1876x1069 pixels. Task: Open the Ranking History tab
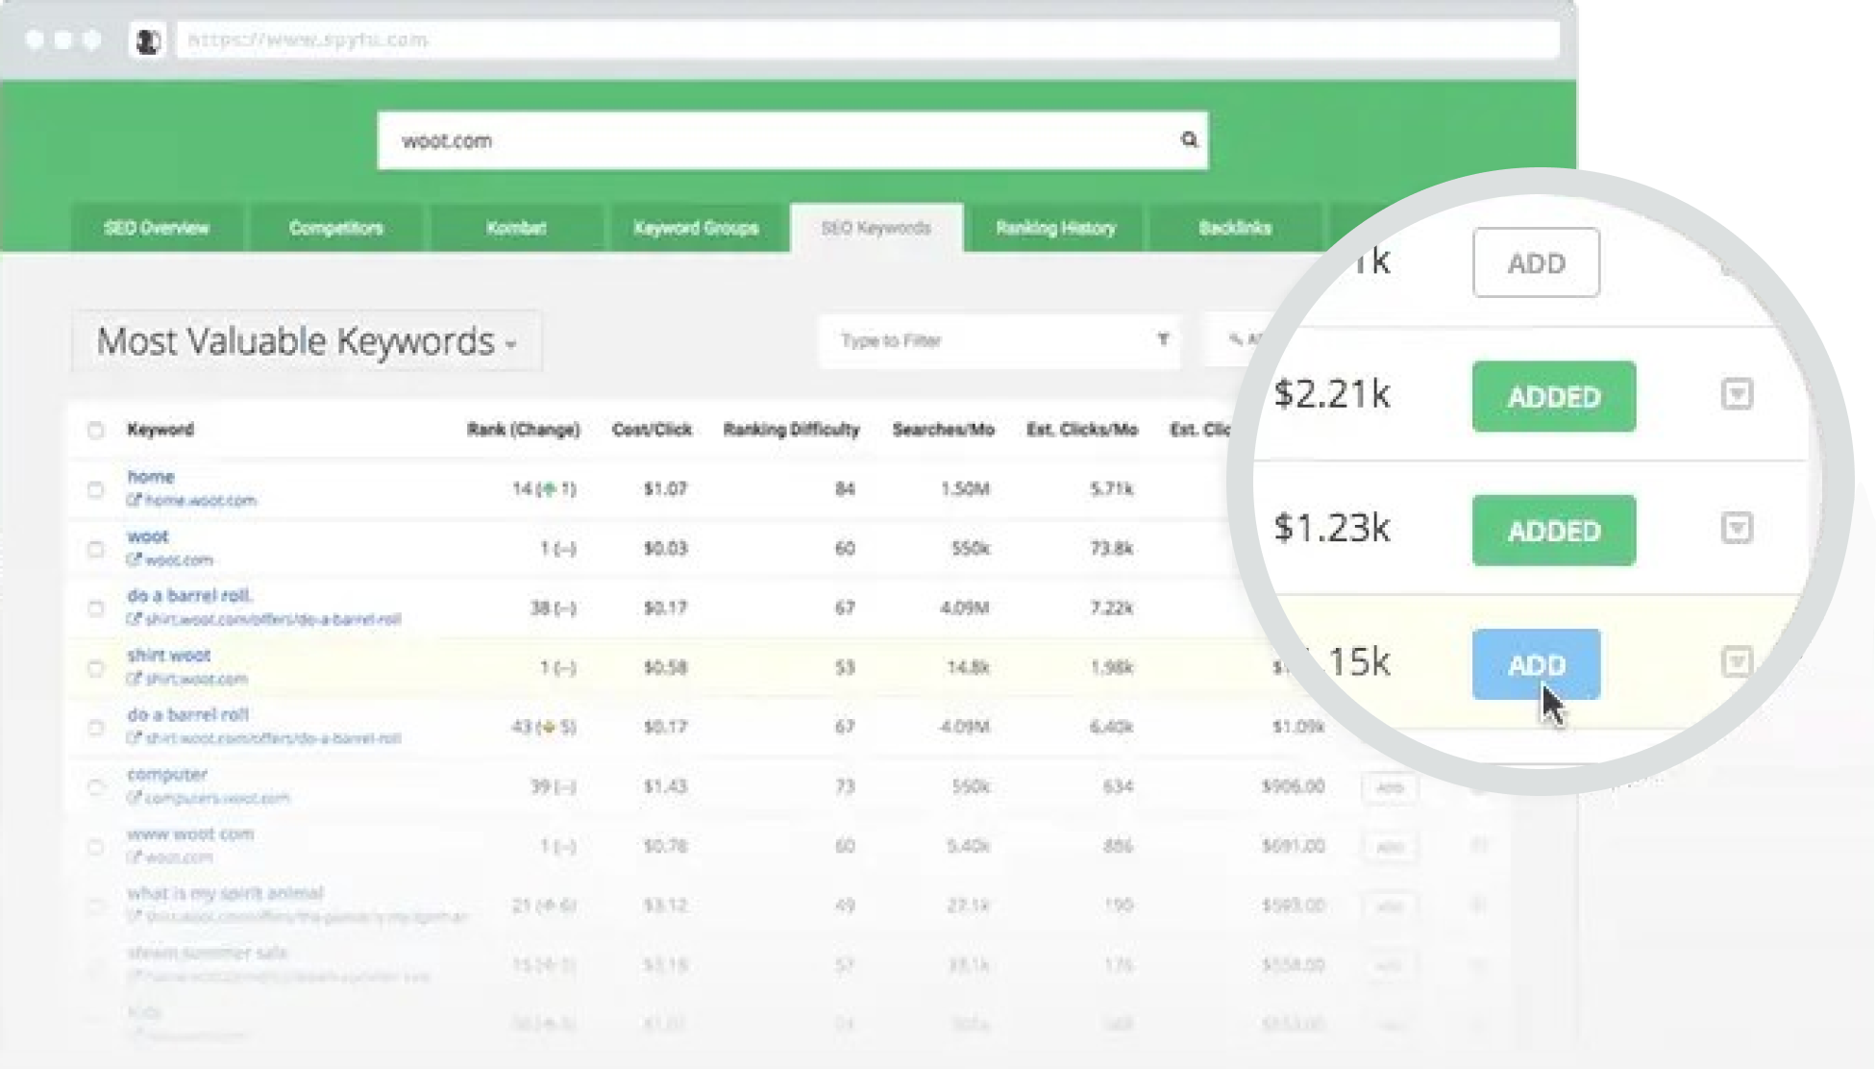click(1055, 228)
